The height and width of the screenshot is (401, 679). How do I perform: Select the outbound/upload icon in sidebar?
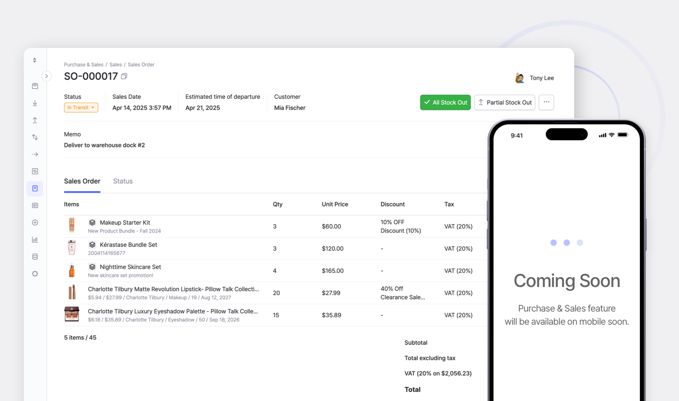click(x=35, y=120)
